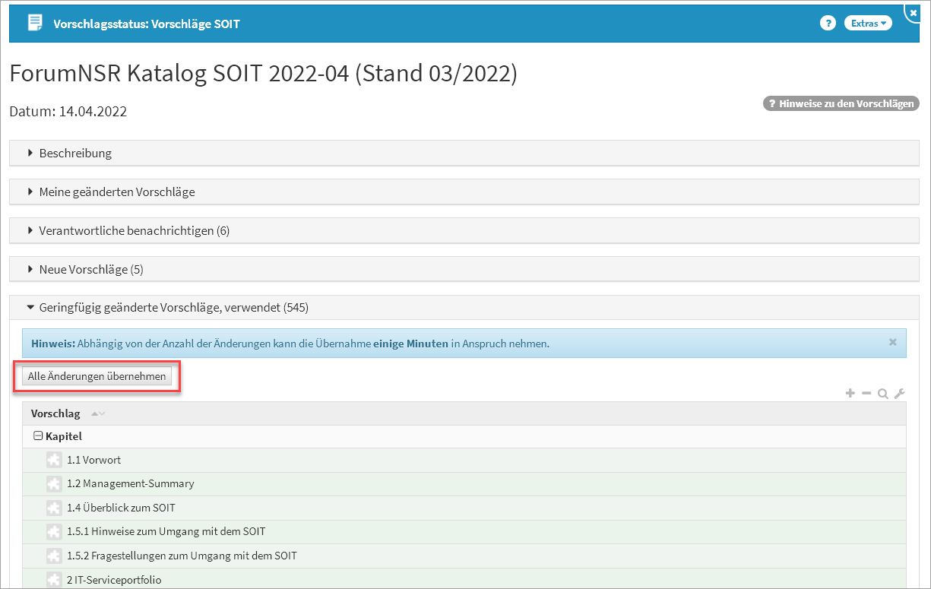This screenshot has width=931, height=589.
Task: Click the plus expand-all icon
Action: click(850, 394)
